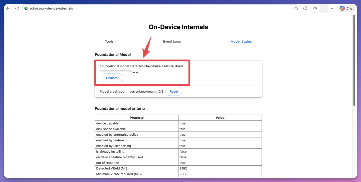Uninstall the foundational model
The height and width of the screenshot is (182, 361).
click(113, 78)
